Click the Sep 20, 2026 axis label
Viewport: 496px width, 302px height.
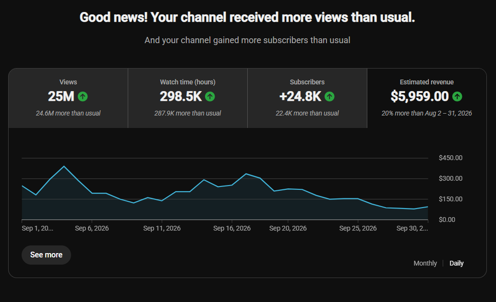coord(288,228)
